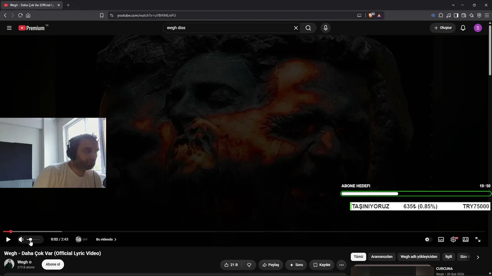Open the notifications bell
Screen dimensions: 492x276
tap(463, 28)
